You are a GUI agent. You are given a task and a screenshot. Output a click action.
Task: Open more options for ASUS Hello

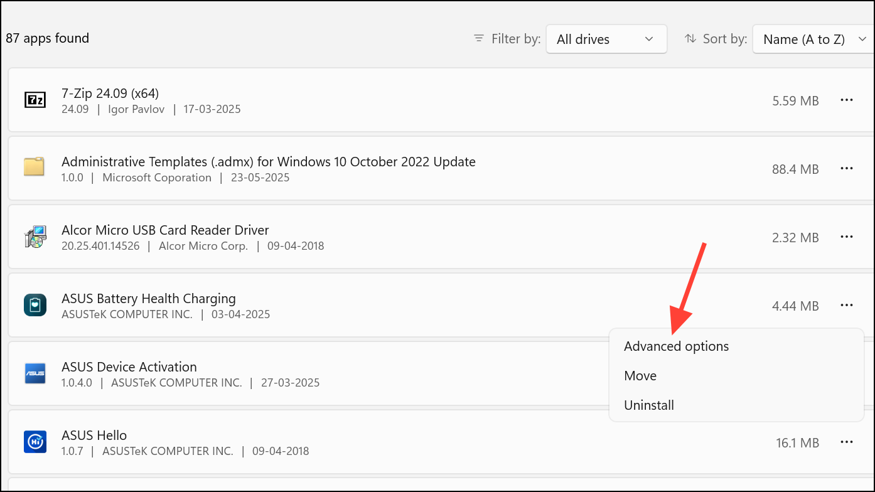pos(846,442)
